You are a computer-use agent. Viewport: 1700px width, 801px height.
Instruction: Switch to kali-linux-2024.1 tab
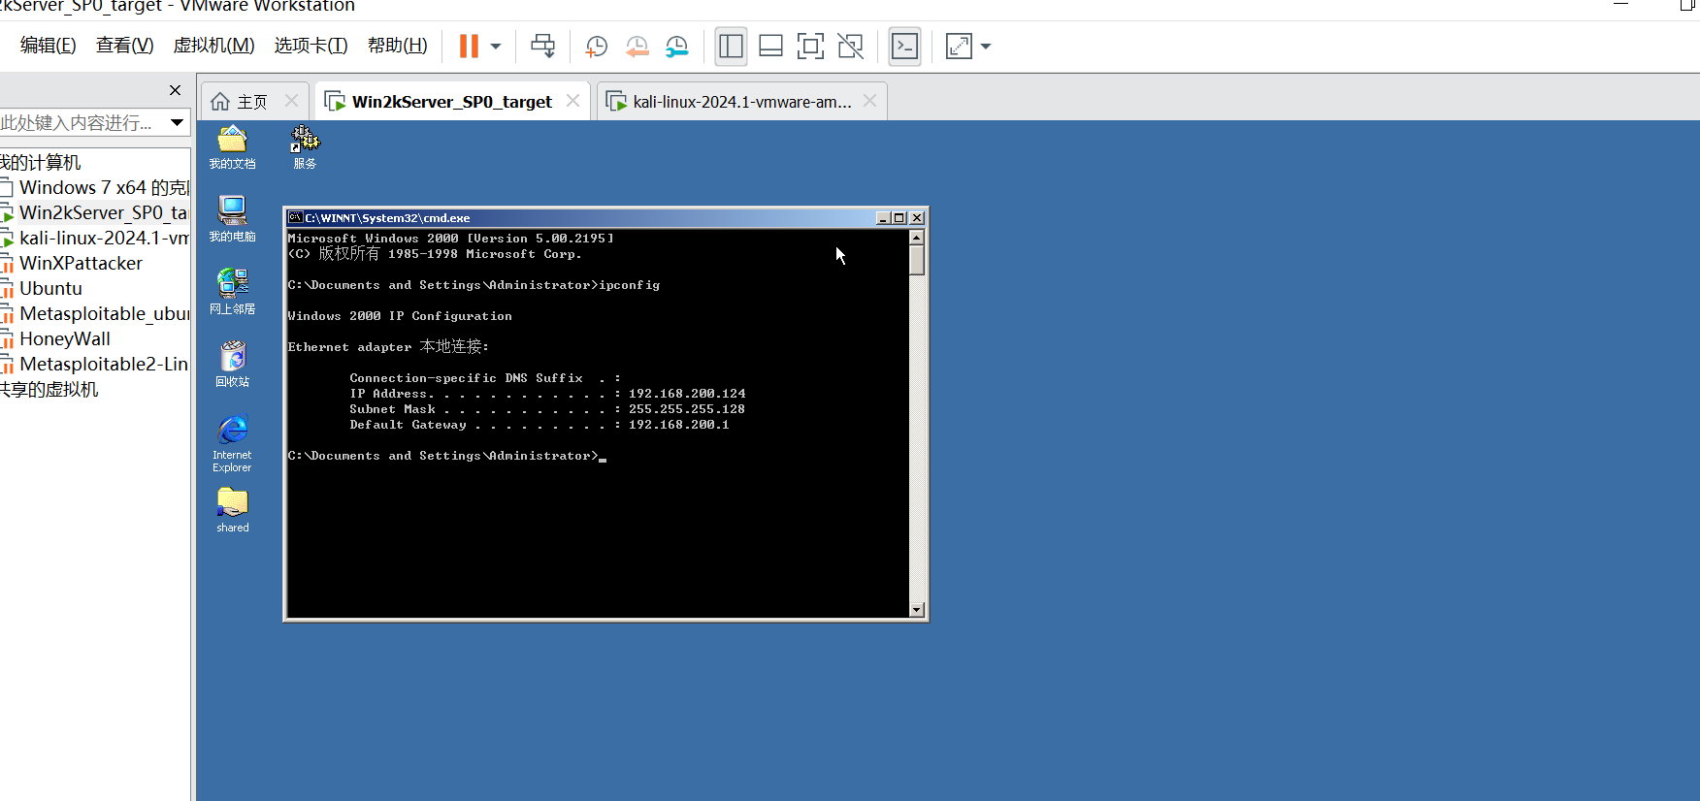tap(741, 102)
